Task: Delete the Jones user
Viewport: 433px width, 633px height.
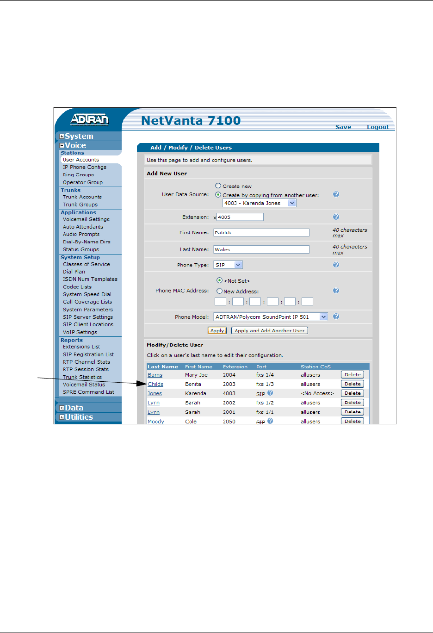Action: pos(353,393)
